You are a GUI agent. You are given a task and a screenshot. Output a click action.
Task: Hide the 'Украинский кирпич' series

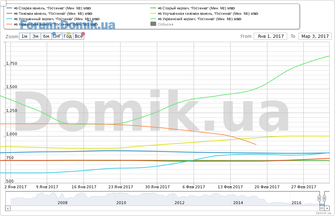click(199, 19)
